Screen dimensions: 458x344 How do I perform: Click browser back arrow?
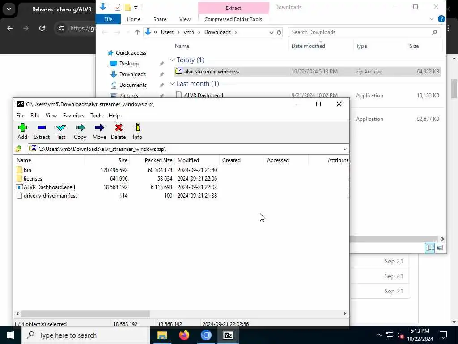(x=10, y=28)
